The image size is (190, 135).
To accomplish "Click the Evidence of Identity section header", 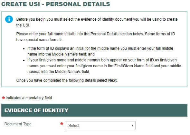I will pyautogui.click(x=94, y=110).
